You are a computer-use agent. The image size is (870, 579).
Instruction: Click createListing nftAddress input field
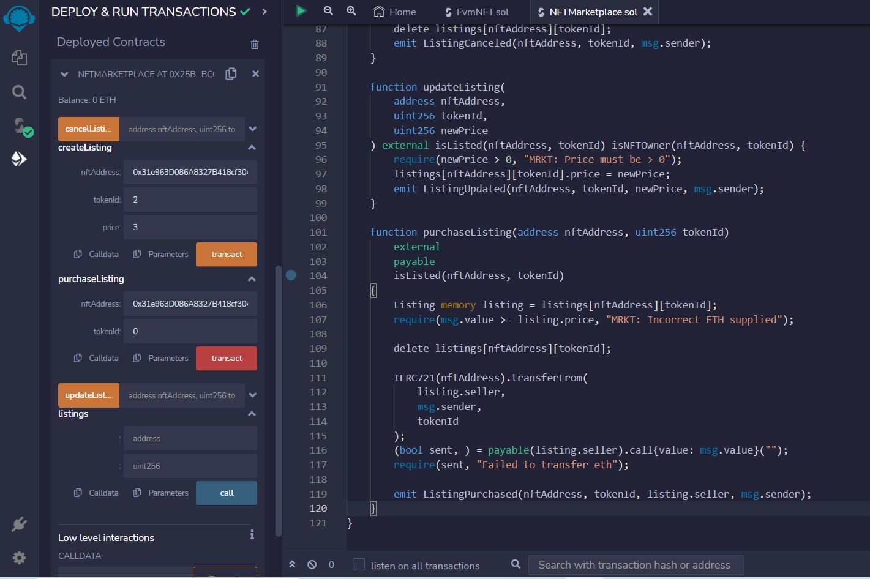click(x=190, y=172)
